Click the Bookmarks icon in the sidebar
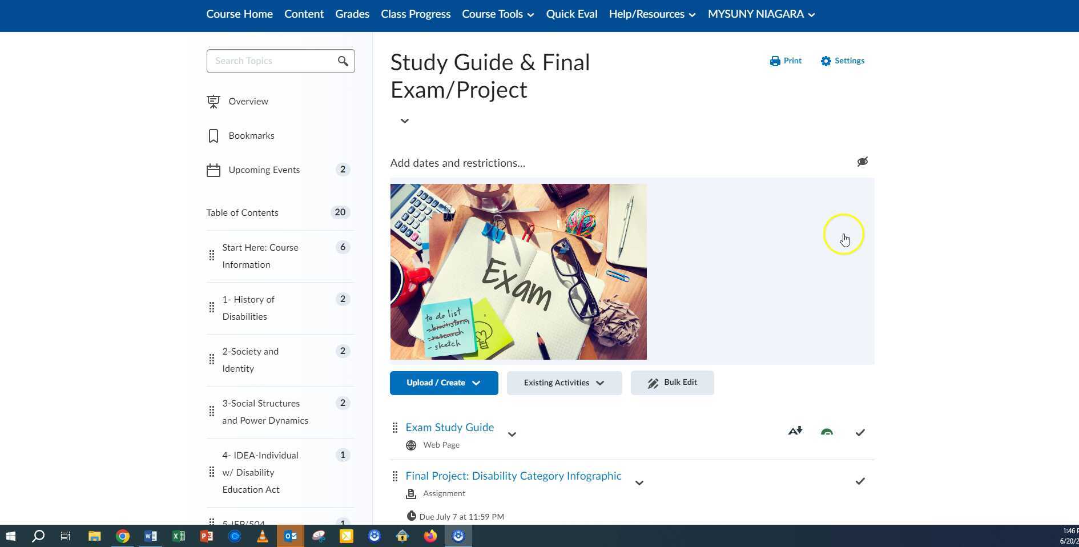 [213, 135]
